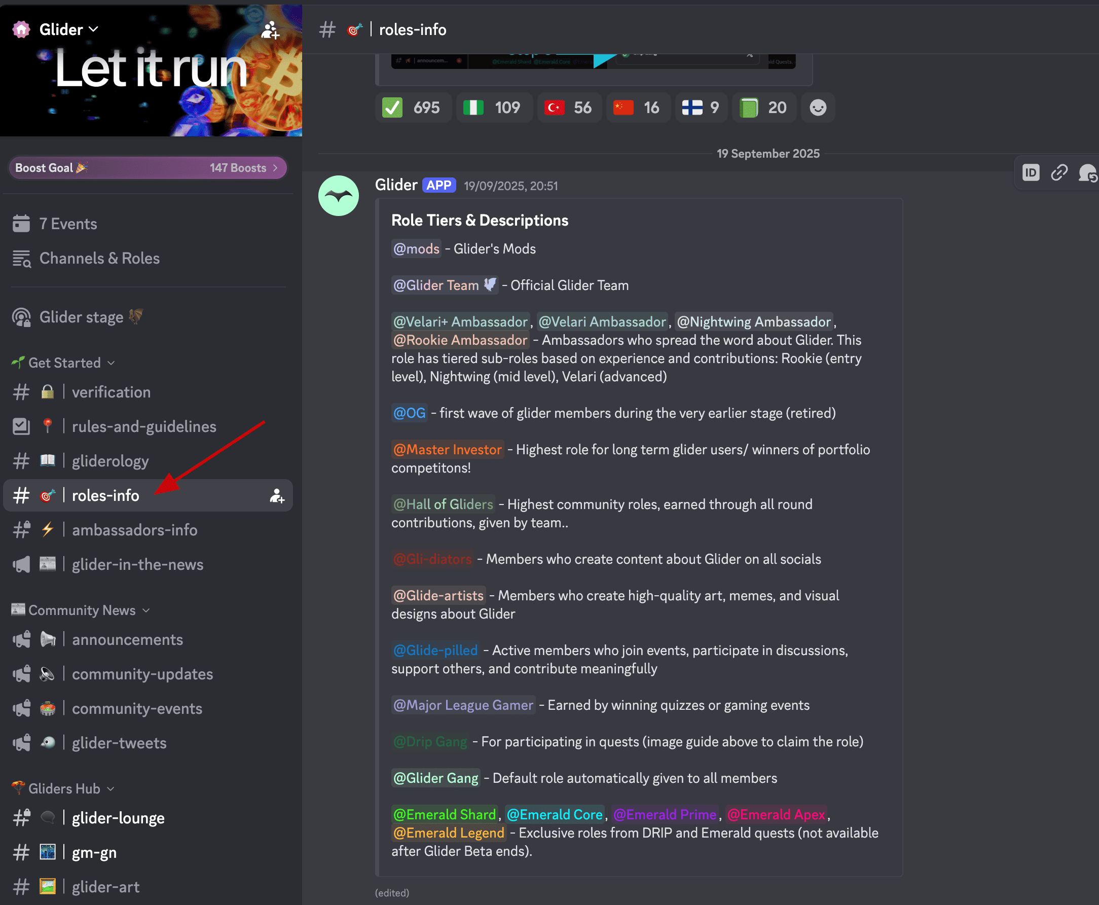Click the copy message ID icon
Image resolution: width=1099 pixels, height=905 pixels.
(x=1030, y=172)
